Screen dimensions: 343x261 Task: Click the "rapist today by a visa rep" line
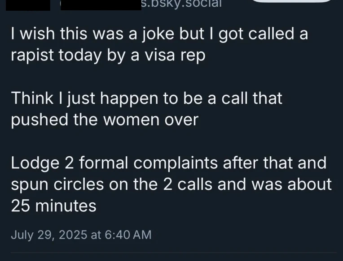pyautogui.click(x=108, y=56)
